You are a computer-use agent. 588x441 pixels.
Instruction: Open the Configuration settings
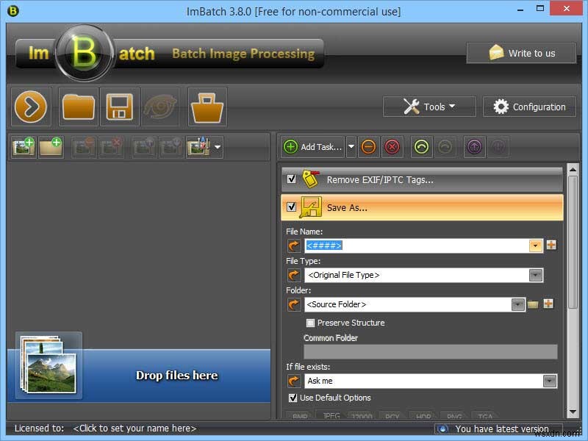tap(528, 107)
